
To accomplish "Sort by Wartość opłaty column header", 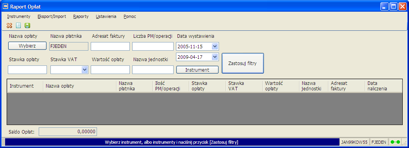I will [x=281, y=86].
